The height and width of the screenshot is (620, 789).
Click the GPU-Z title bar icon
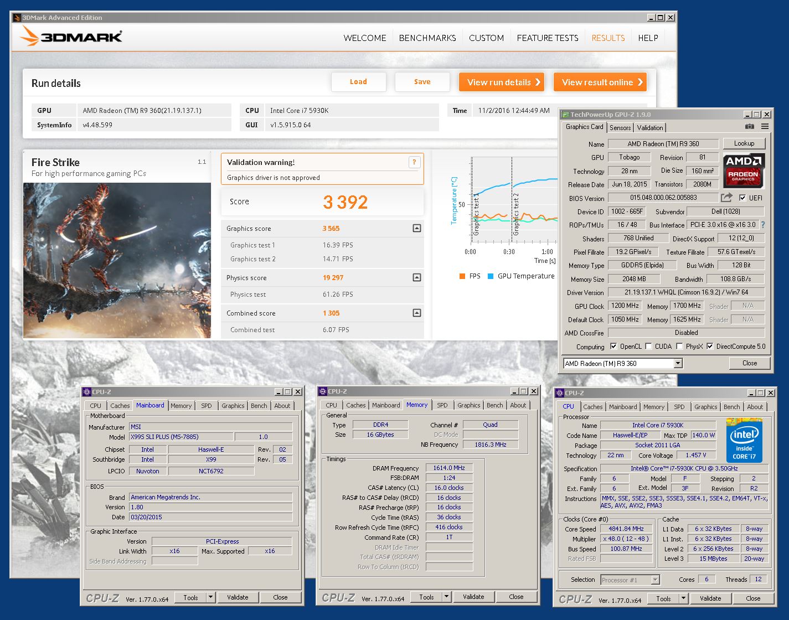coord(566,115)
